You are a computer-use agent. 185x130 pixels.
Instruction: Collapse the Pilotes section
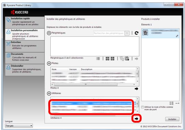[49, 63]
